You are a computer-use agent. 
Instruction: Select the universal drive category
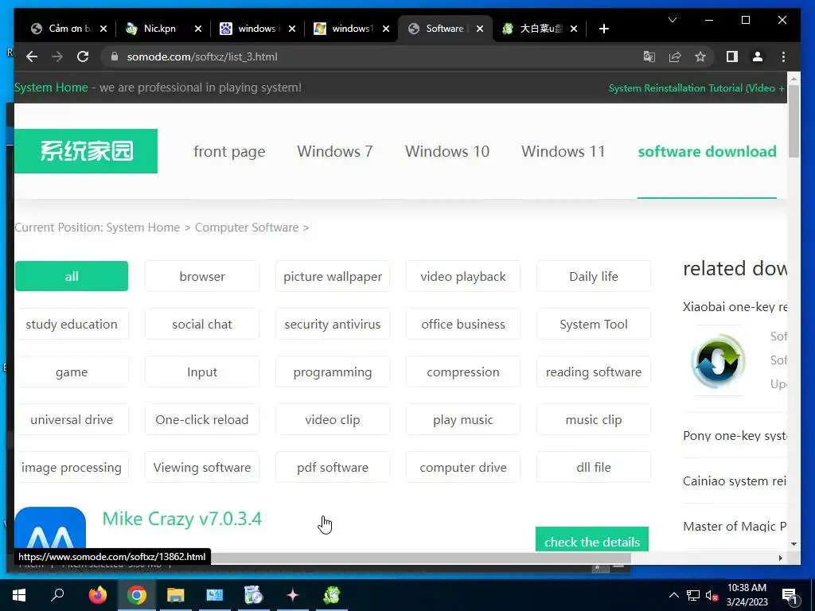pyautogui.click(x=72, y=419)
